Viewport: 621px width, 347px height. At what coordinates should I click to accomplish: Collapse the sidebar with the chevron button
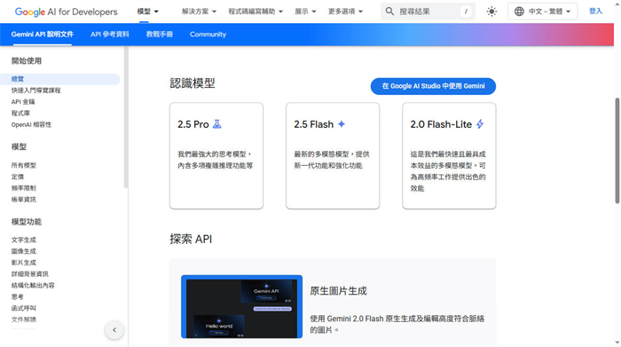(x=114, y=329)
